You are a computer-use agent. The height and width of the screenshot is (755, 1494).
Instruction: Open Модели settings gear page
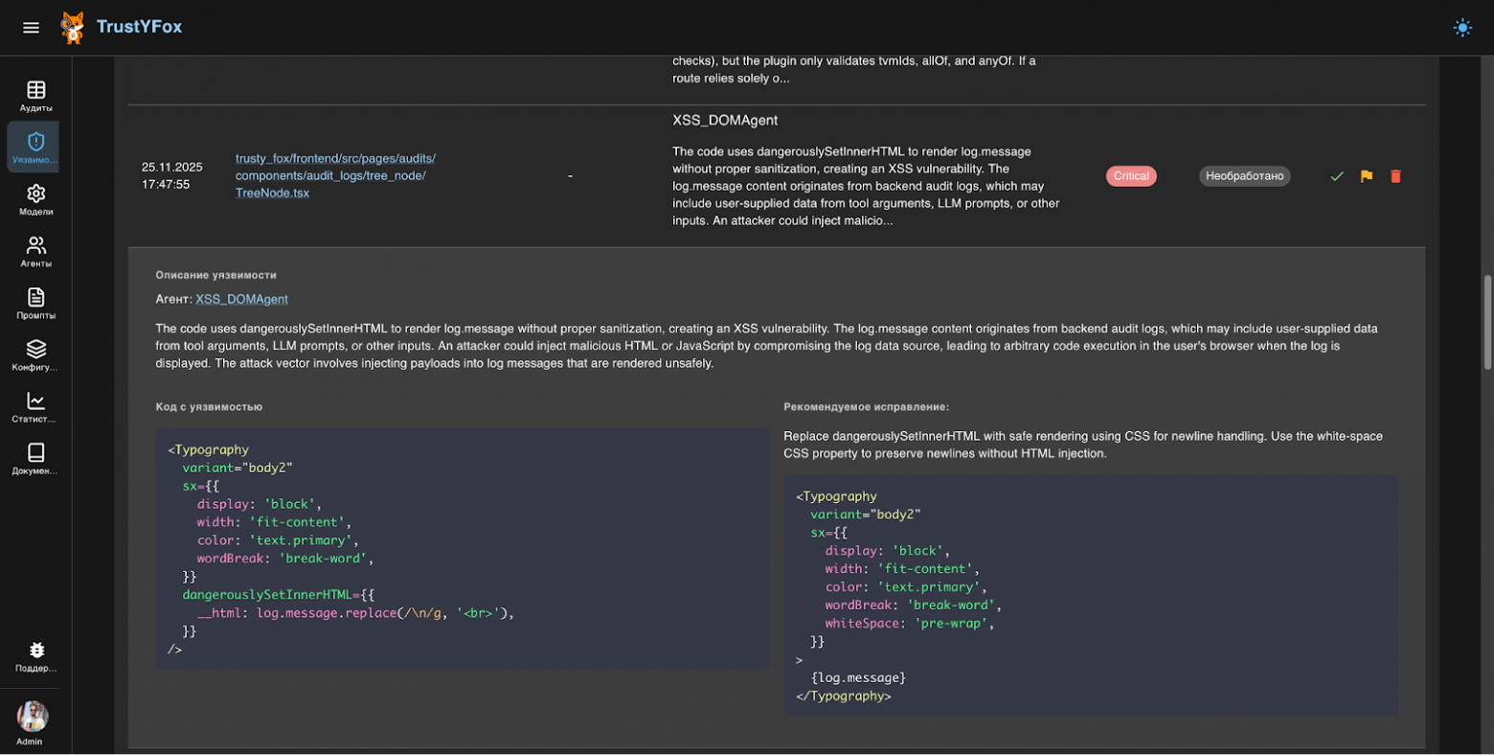tap(35, 199)
